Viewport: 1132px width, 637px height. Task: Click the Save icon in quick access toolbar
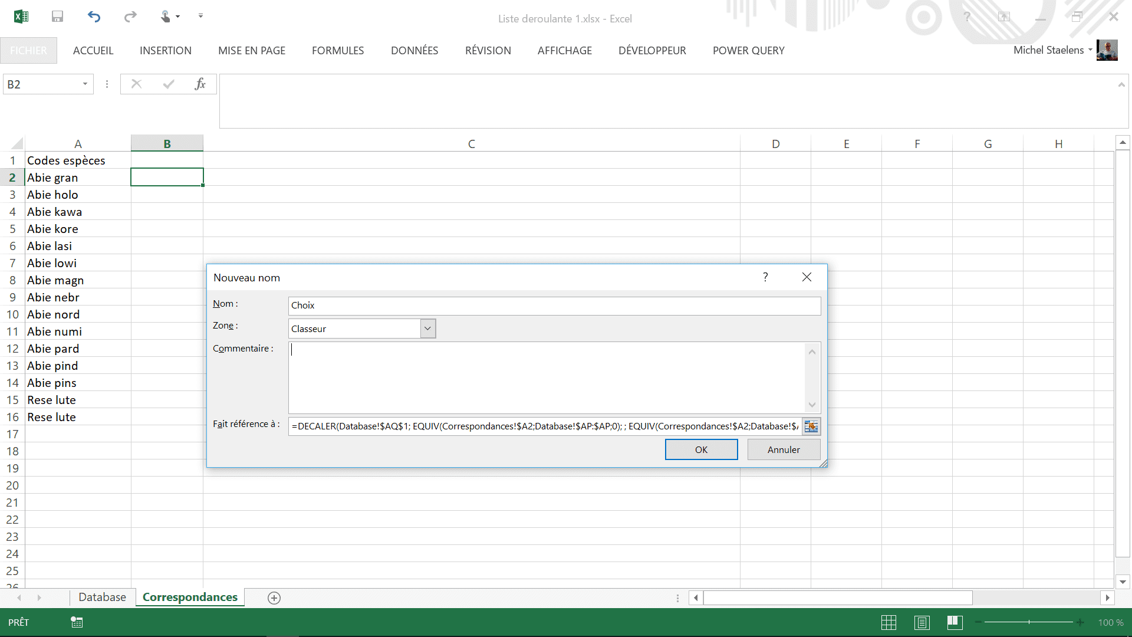57,17
